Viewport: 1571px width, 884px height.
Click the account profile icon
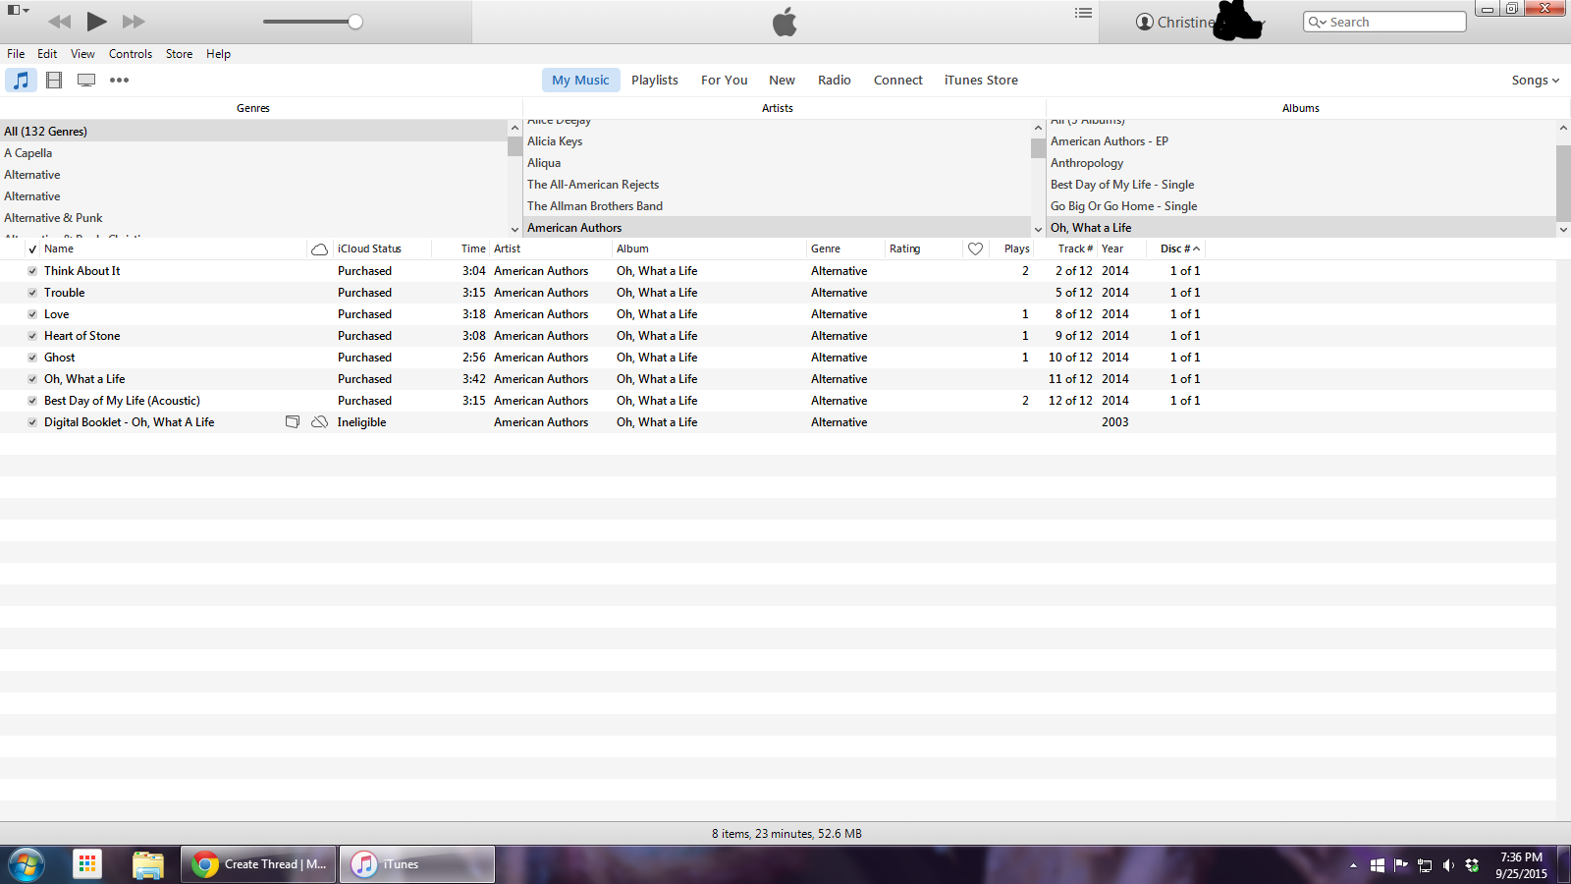click(1144, 22)
